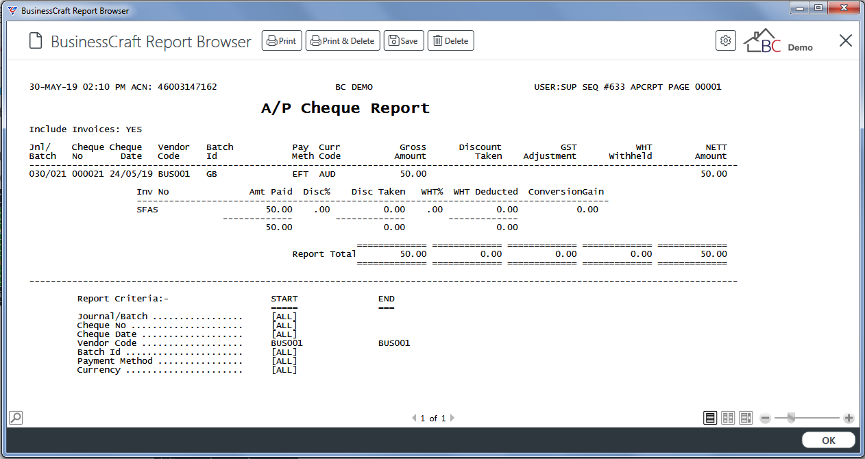Image resolution: width=865 pixels, height=459 pixels.
Task: Open the magnifier search tool
Action: 16,417
